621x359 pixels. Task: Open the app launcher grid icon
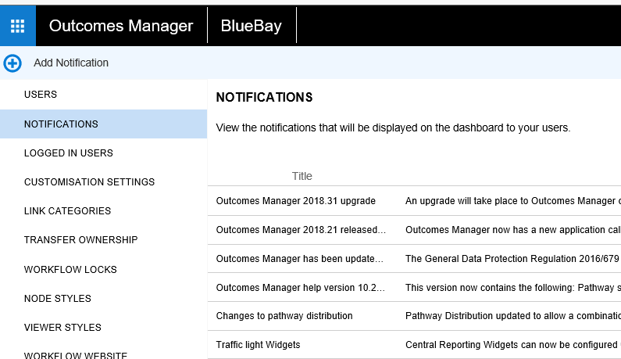[17, 26]
